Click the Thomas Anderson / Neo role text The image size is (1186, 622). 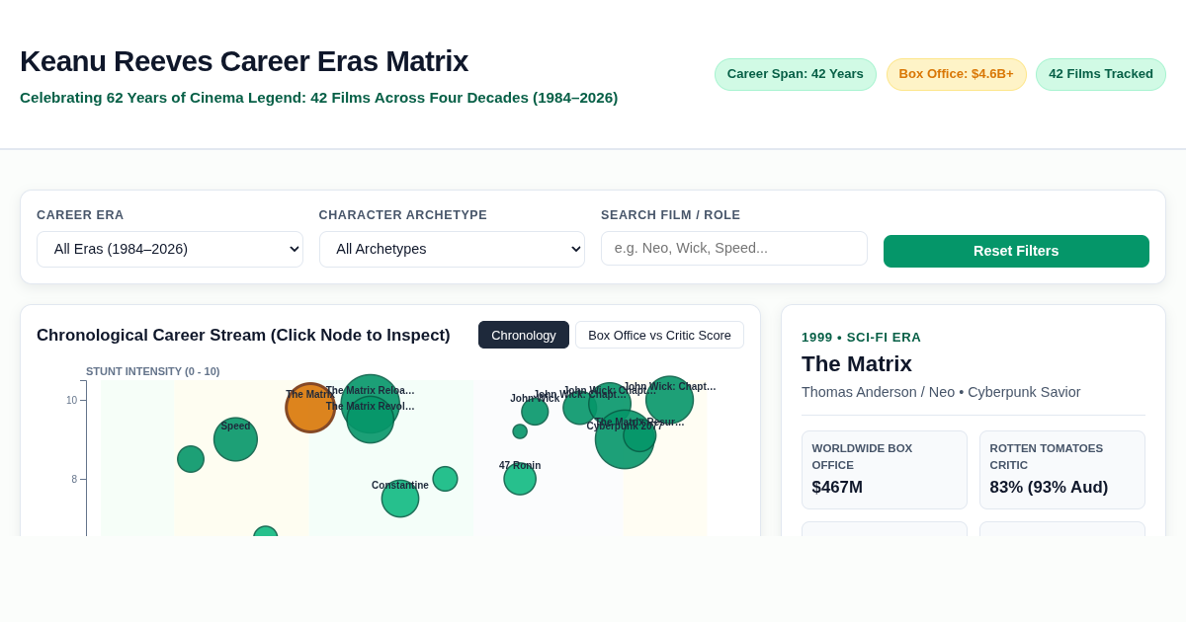941,392
